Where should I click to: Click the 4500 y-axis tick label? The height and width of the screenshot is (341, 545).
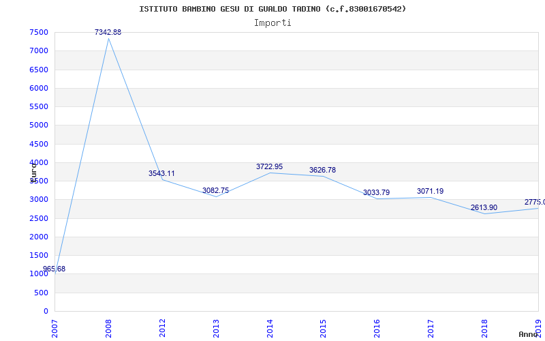(x=39, y=144)
